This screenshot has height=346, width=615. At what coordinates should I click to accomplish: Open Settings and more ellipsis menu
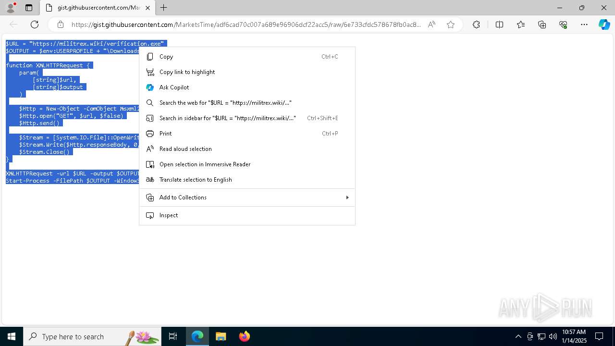[584, 25]
